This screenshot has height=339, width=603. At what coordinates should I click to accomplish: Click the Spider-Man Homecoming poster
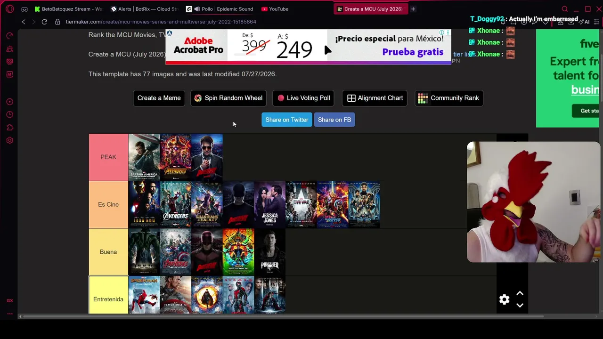tap(144, 295)
